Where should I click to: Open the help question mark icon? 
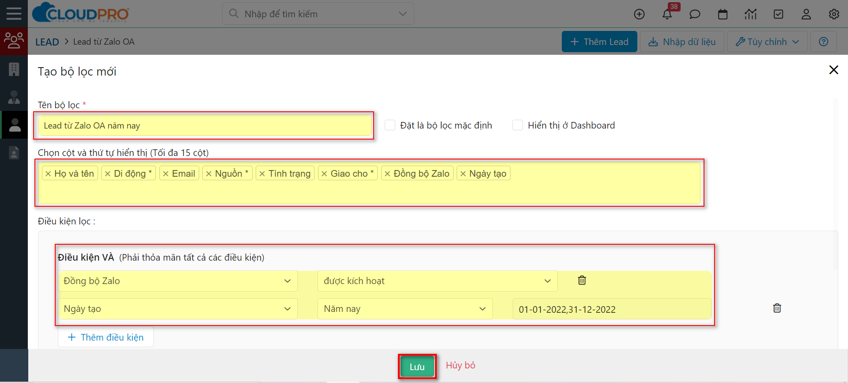coord(823,42)
